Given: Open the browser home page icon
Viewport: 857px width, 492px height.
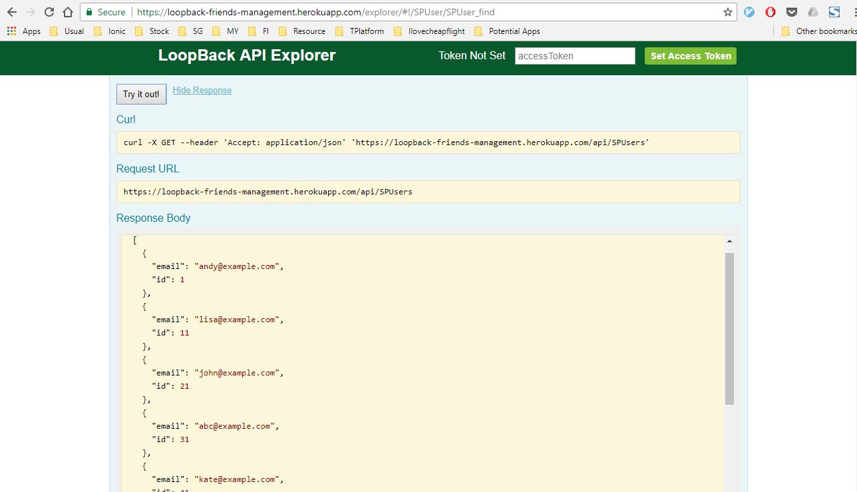Looking at the screenshot, I should (x=67, y=12).
